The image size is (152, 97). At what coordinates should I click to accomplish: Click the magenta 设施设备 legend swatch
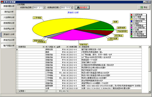coord(131,28)
